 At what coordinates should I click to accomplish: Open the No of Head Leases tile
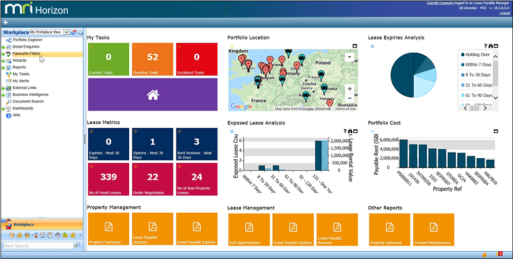pyautogui.click(x=108, y=179)
